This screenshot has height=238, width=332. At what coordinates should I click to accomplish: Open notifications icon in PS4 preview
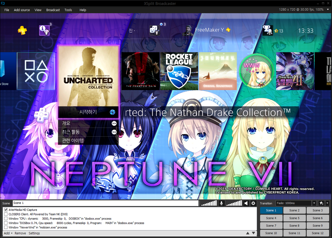pyautogui.click(x=44, y=30)
